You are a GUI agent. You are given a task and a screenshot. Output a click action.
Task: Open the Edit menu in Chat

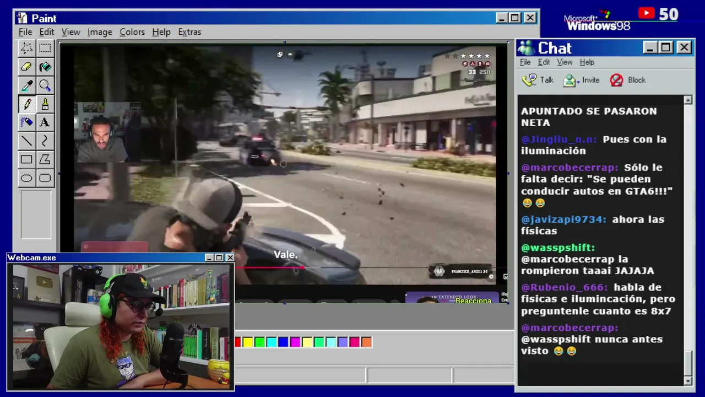click(544, 62)
